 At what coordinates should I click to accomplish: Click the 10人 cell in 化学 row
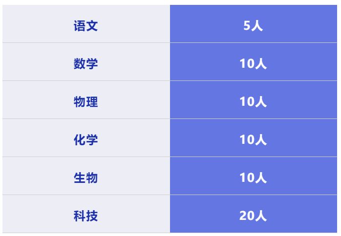(254, 138)
